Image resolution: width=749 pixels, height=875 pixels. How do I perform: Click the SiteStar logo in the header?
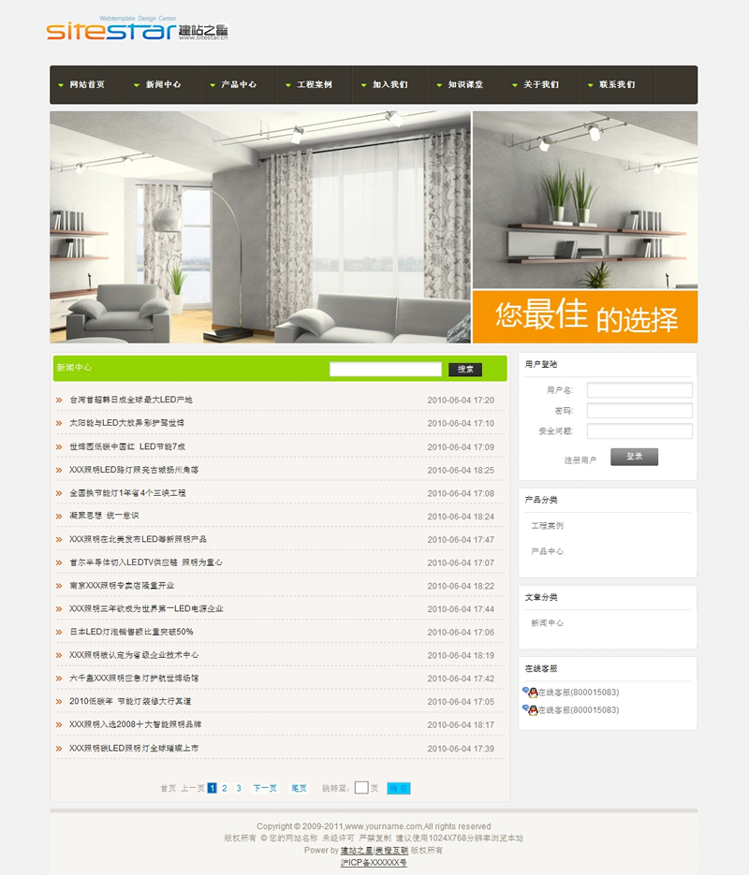tap(137, 30)
